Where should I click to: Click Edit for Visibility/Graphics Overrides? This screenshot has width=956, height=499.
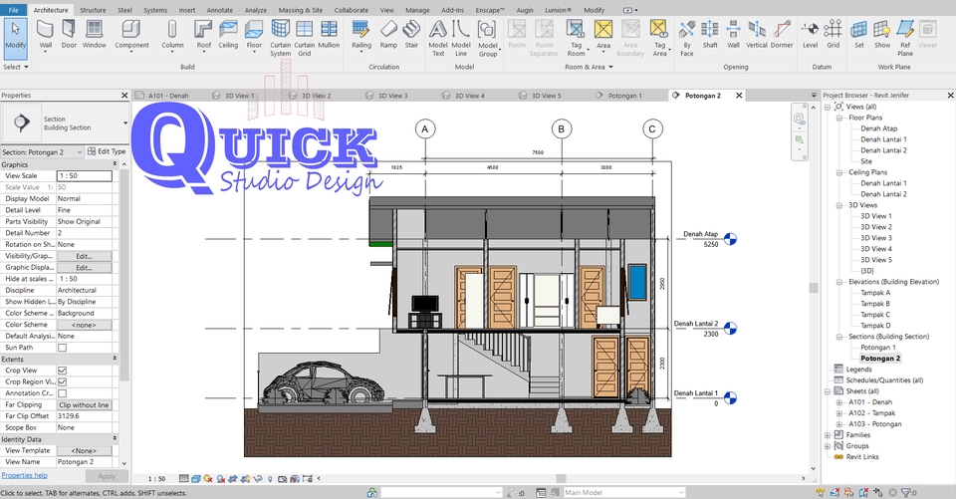coord(84,256)
